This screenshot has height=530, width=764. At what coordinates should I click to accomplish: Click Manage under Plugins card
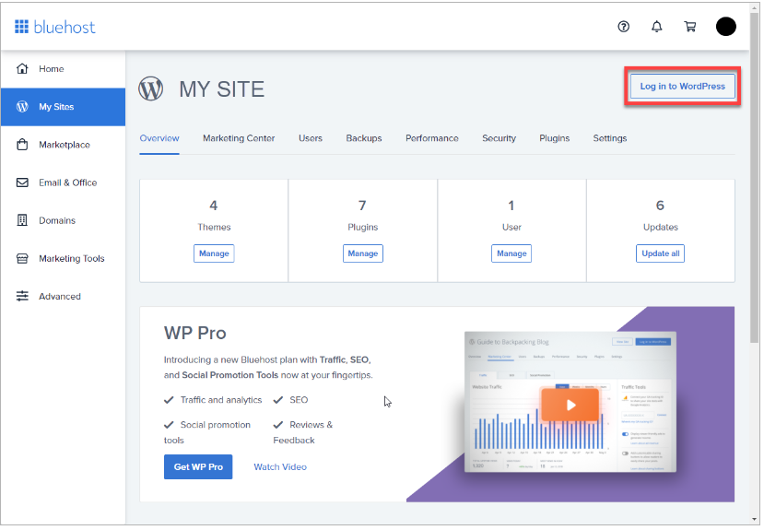[x=363, y=253]
